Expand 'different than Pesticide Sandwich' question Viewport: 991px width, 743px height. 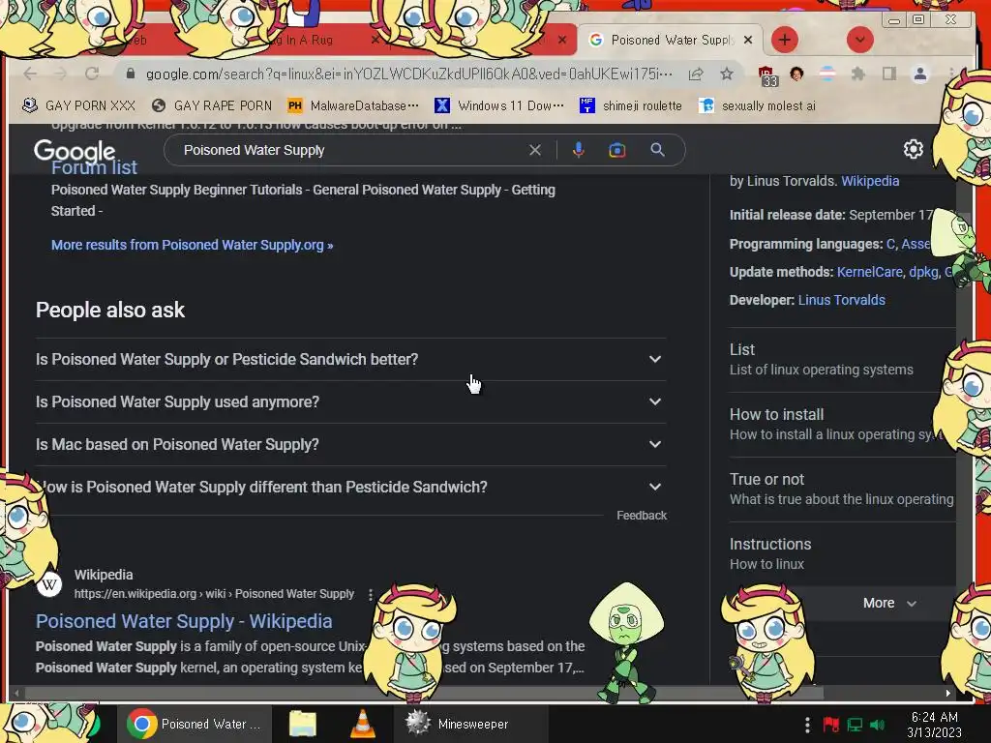coord(350,487)
